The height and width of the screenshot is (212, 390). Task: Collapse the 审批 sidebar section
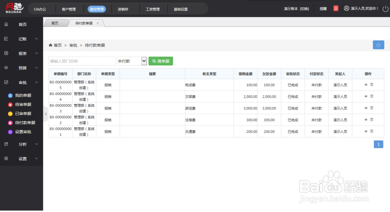21,82
